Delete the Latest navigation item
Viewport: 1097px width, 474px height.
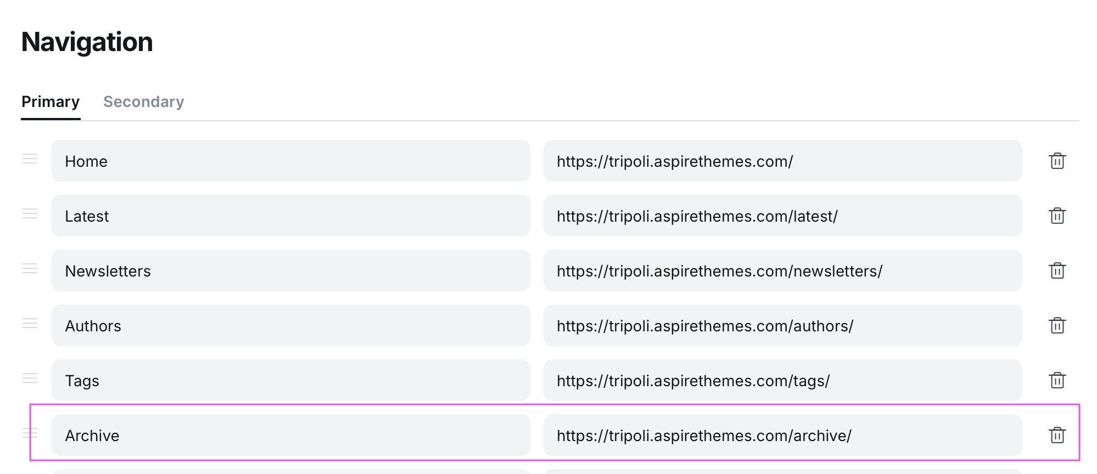(1057, 216)
